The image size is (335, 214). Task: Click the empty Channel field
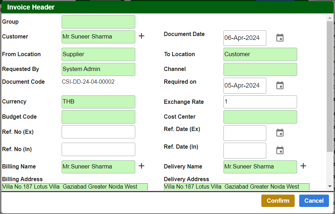(260, 69)
